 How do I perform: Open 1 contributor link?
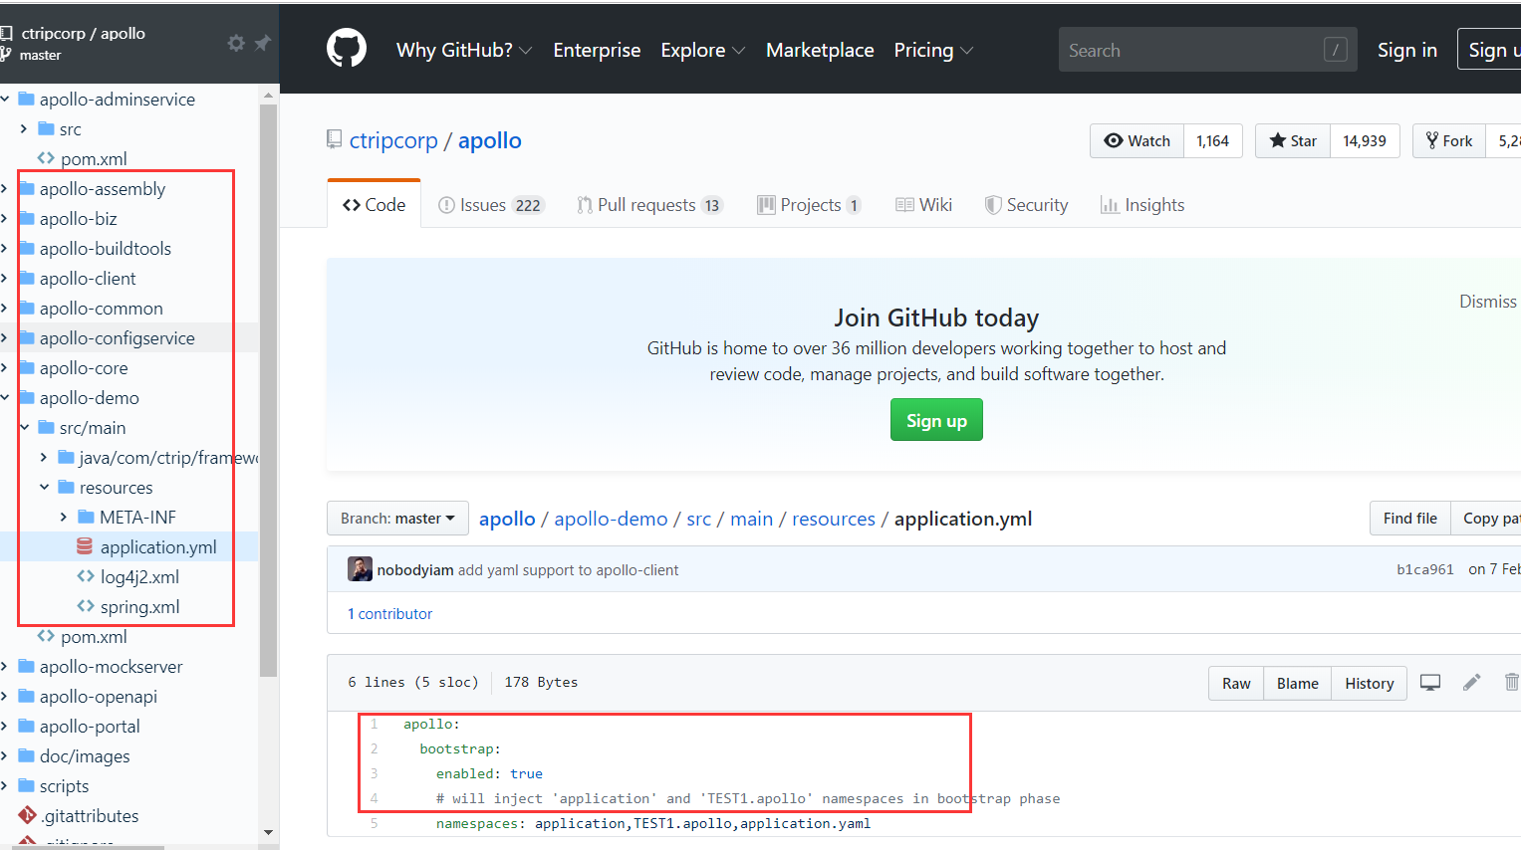(389, 614)
